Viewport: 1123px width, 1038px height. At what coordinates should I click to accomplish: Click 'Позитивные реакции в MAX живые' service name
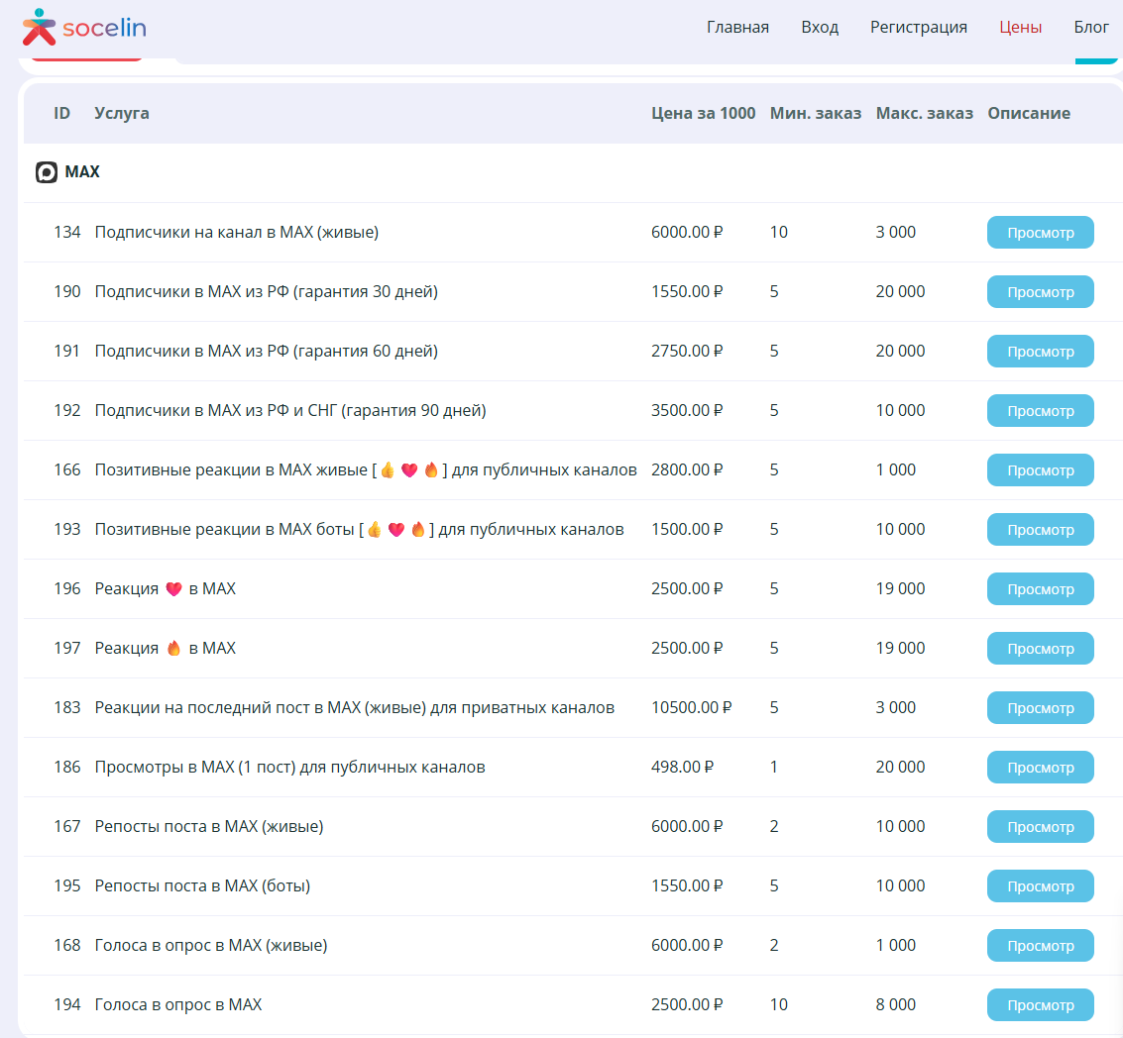(366, 469)
